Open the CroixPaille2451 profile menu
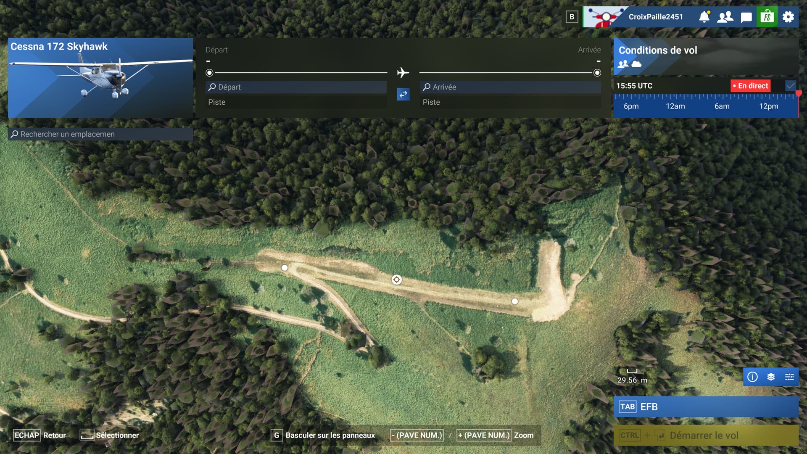 tap(655, 17)
